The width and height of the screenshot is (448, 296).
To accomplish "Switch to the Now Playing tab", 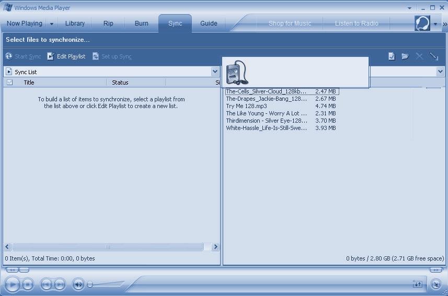I will pyautogui.click(x=24, y=23).
